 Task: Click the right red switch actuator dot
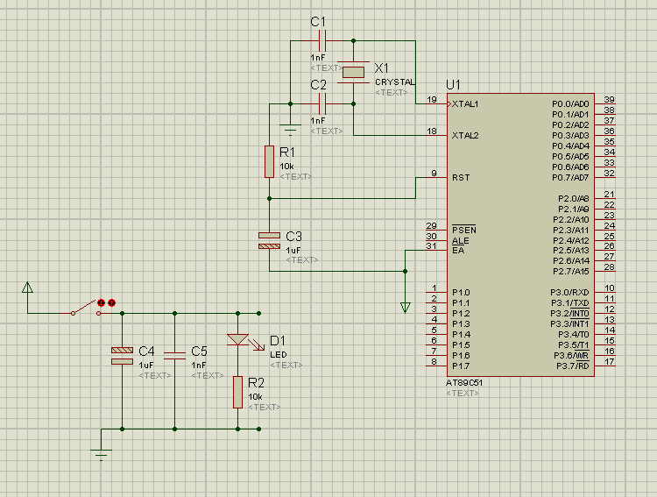click(x=112, y=302)
